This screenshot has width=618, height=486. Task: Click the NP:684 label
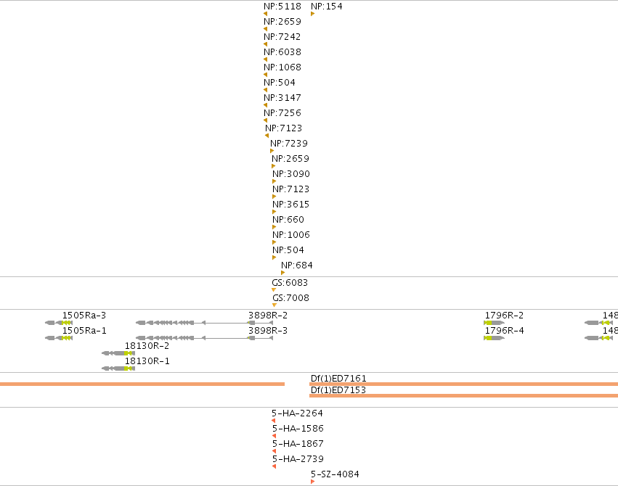(x=297, y=265)
